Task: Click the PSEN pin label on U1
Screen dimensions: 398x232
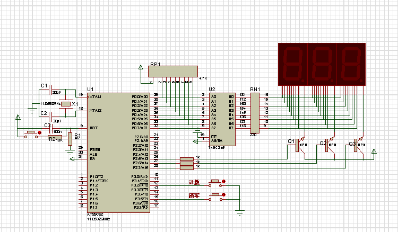Action: [95, 150]
